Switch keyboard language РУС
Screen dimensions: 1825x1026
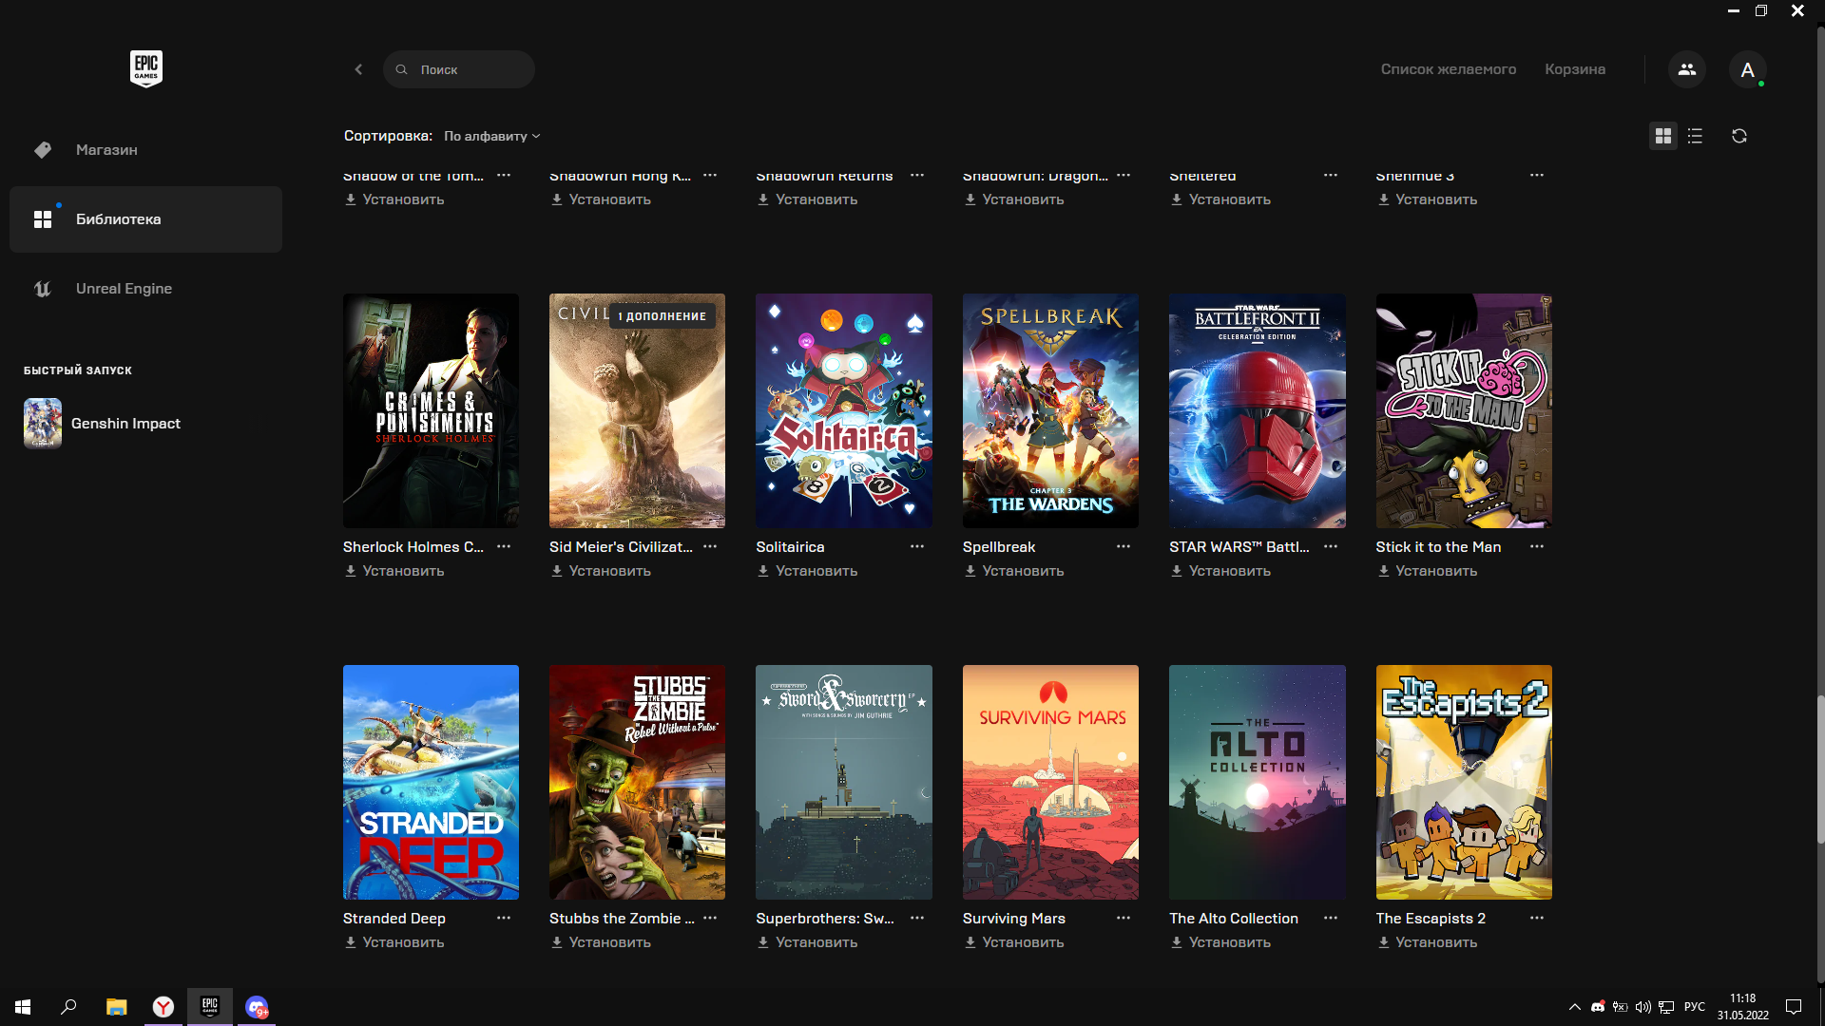(1694, 1007)
